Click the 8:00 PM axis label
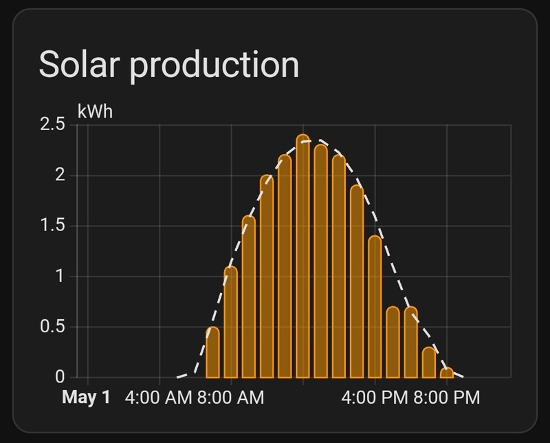Viewport: 550px width, 443px height. [x=446, y=398]
